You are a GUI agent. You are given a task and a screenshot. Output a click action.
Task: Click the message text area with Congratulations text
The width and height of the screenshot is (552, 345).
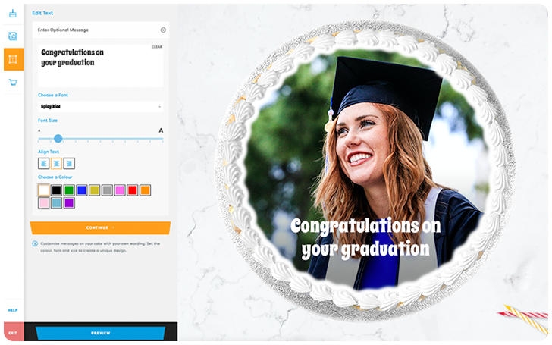coord(100,66)
